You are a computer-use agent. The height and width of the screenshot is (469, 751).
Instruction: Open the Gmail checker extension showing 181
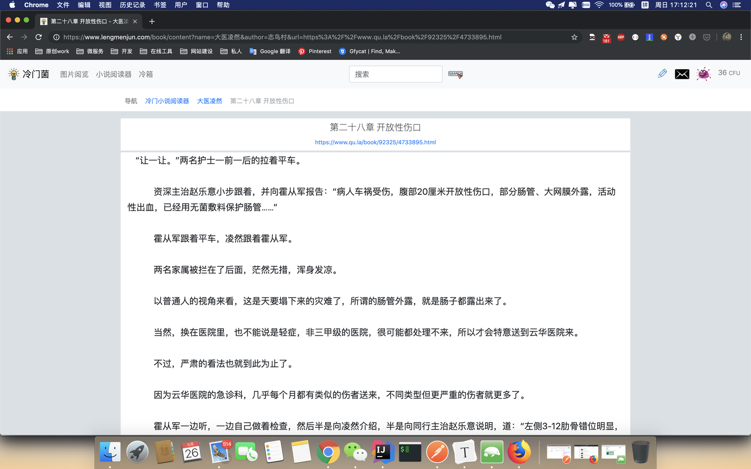[606, 38]
